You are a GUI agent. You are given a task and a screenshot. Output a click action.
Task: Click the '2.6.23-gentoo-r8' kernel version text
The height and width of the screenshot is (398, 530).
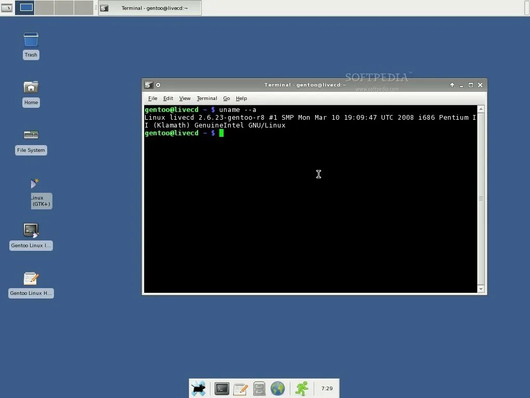pyautogui.click(x=231, y=118)
